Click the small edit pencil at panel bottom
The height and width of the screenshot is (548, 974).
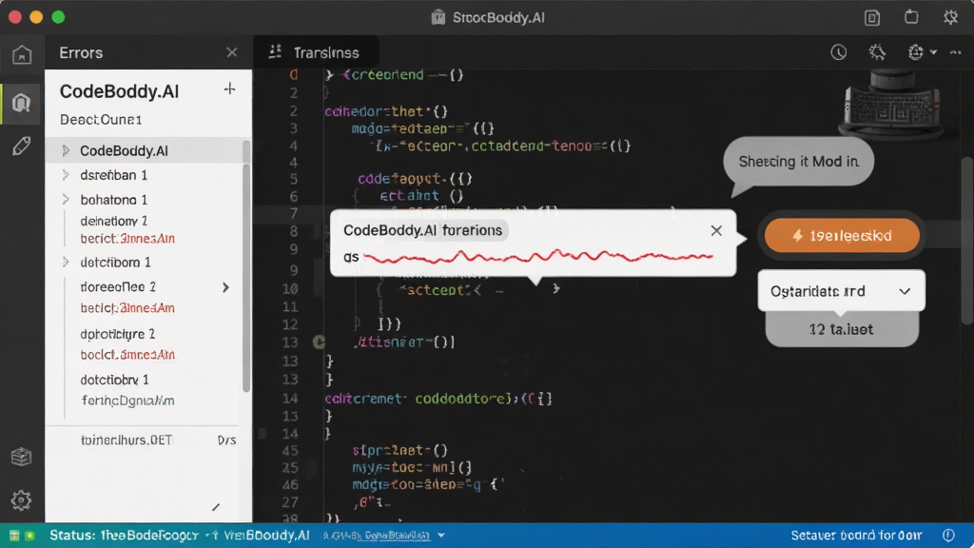pyautogui.click(x=216, y=508)
